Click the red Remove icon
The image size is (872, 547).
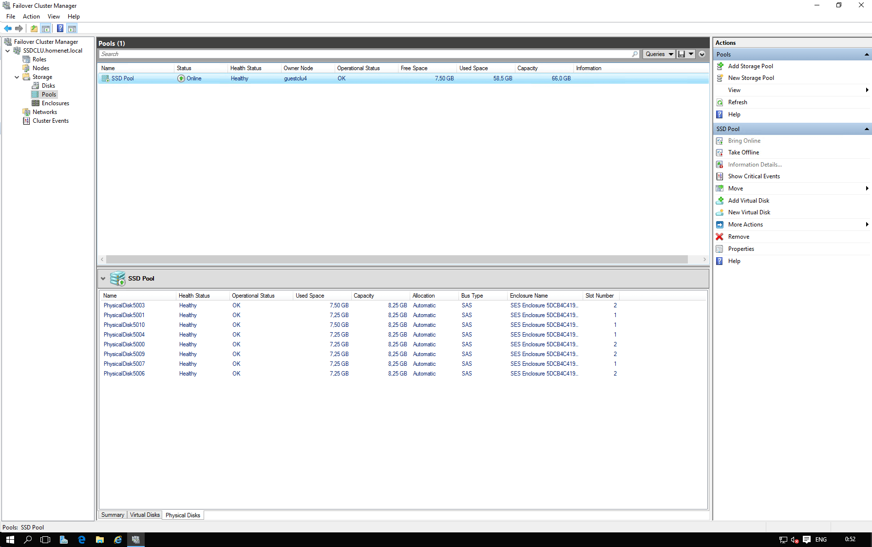click(x=720, y=237)
